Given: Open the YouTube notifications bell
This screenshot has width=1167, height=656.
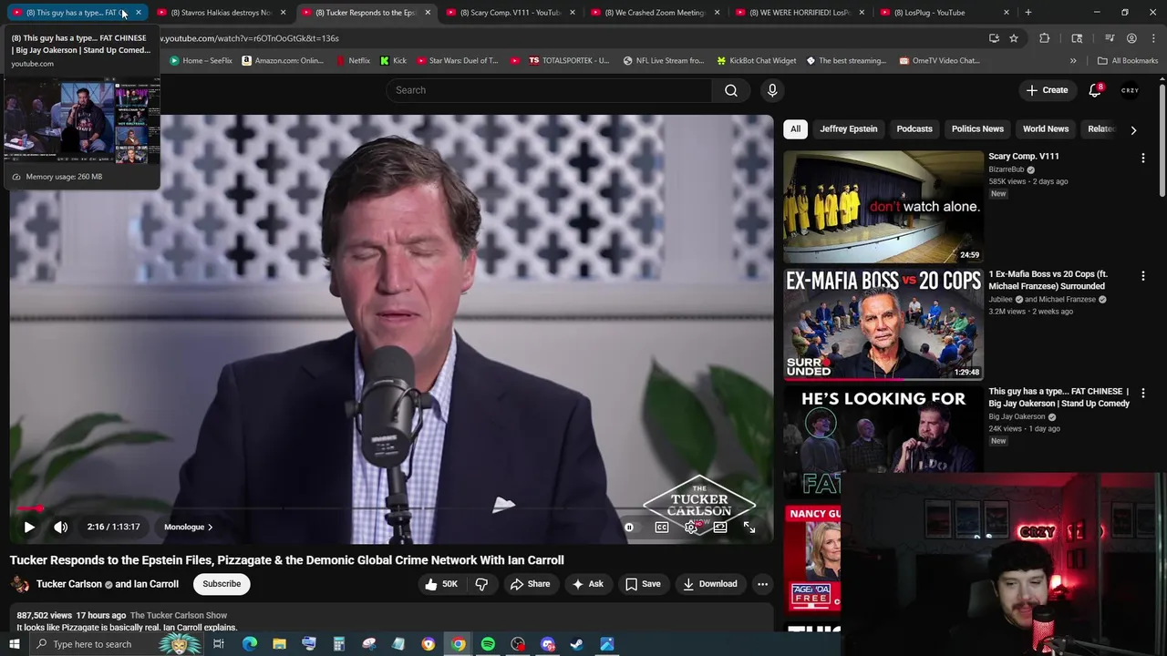Looking at the screenshot, I should [1096, 90].
